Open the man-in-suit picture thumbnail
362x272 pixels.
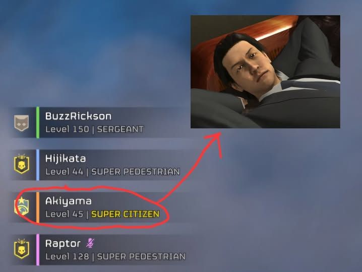coord(265,72)
